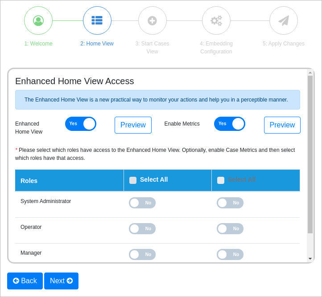Click the Start Cases plus icon

point(153,20)
